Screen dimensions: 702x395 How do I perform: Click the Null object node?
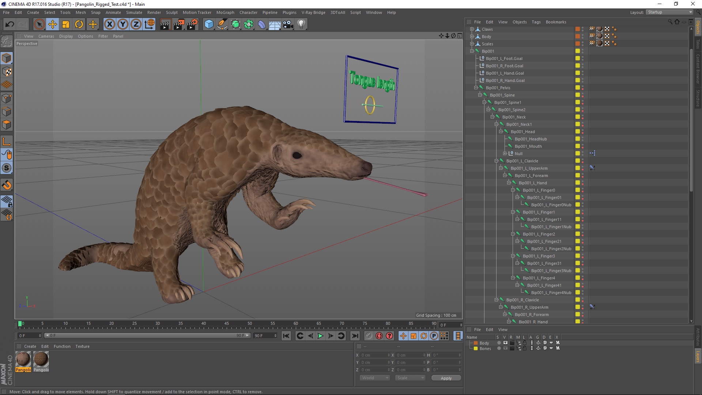pos(518,153)
